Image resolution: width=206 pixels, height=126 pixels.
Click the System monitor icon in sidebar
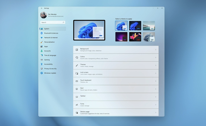(42, 29)
